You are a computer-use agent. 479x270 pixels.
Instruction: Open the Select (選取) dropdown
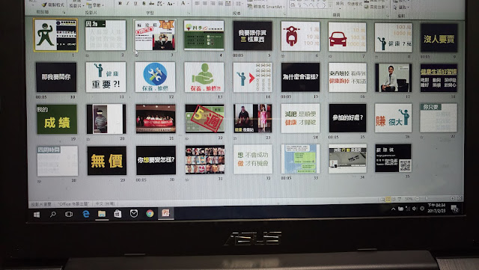coord(401,7)
